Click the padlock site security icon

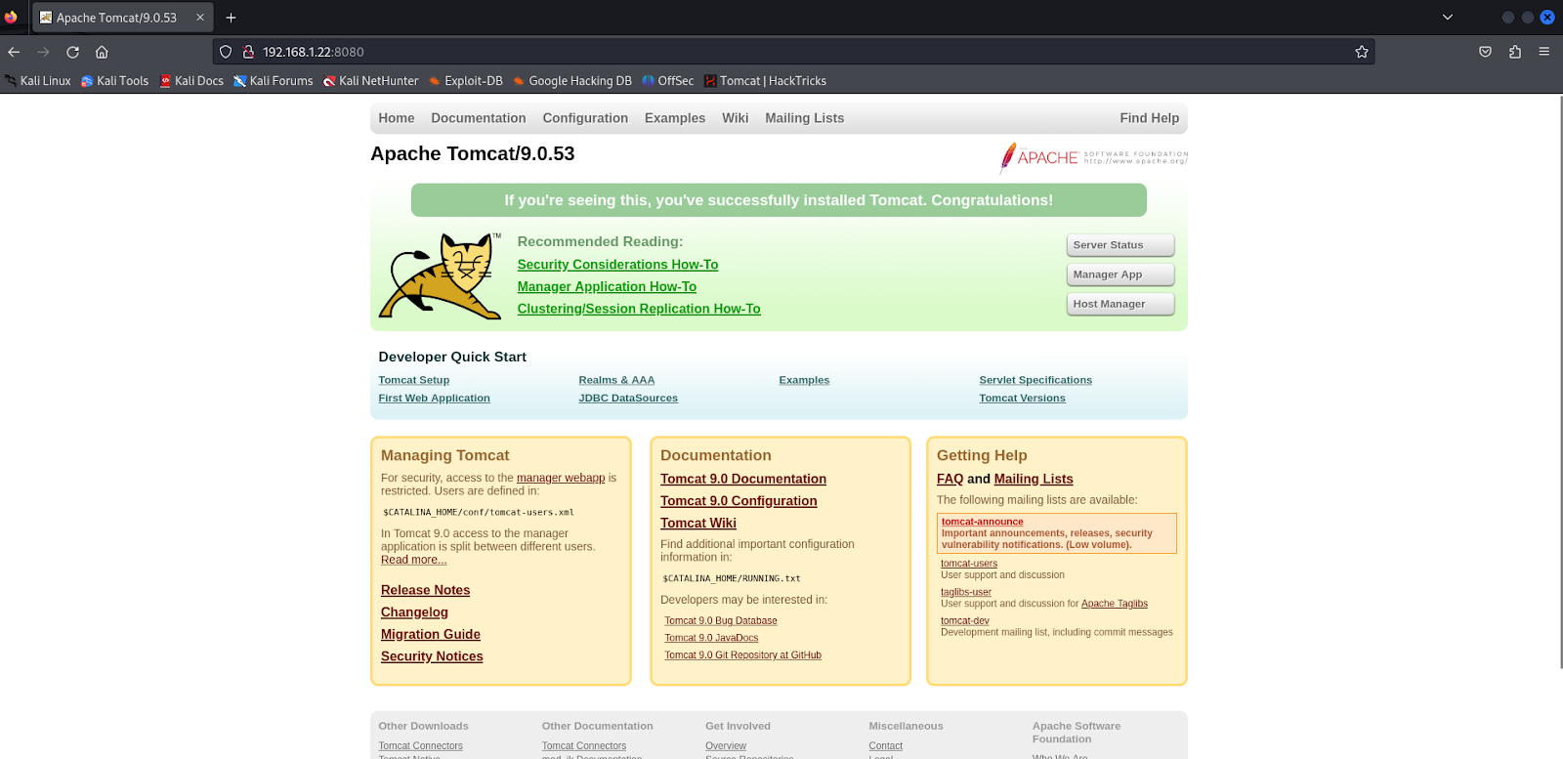248,52
